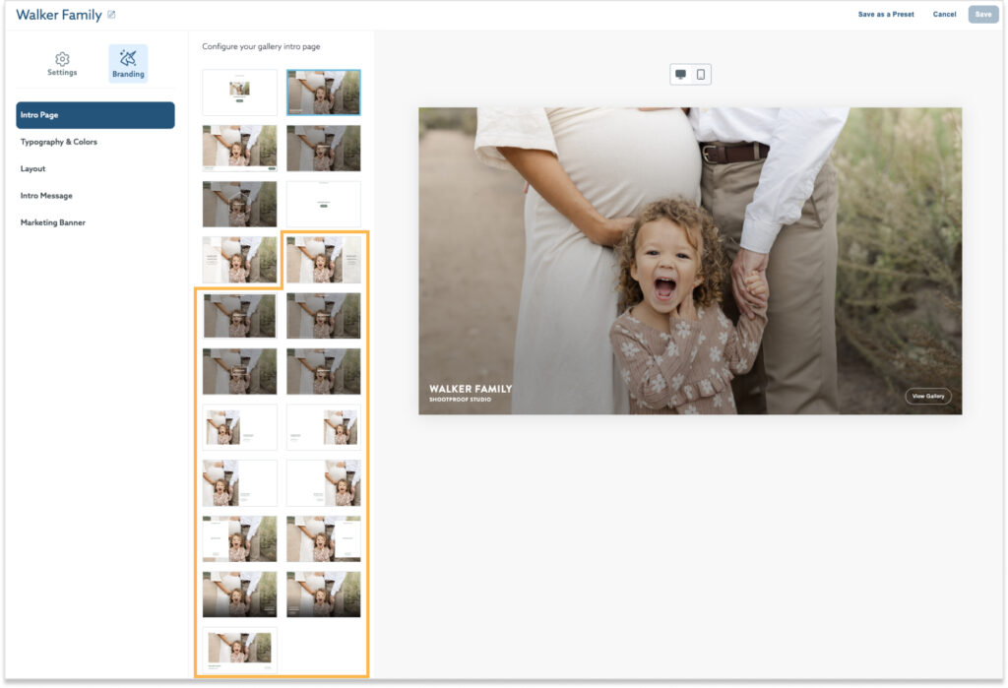Screen dimensions: 1008x688
Task: Select the Intro Page section
Action: [x=95, y=115]
